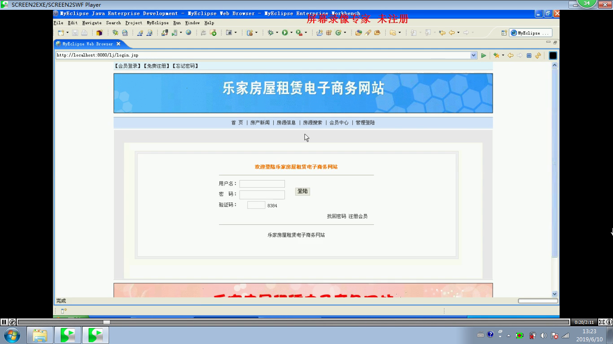Open the 房源信息 navigation link
The image size is (613, 344).
286,123
